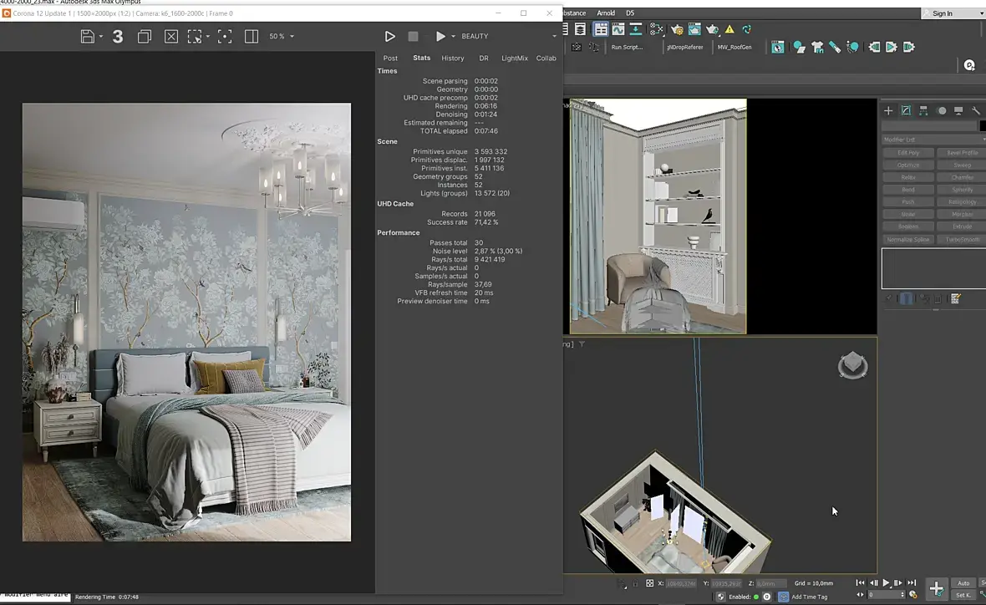The image size is (986, 605).
Task: Click the Save image icon in frame buffer
Action: click(87, 37)
